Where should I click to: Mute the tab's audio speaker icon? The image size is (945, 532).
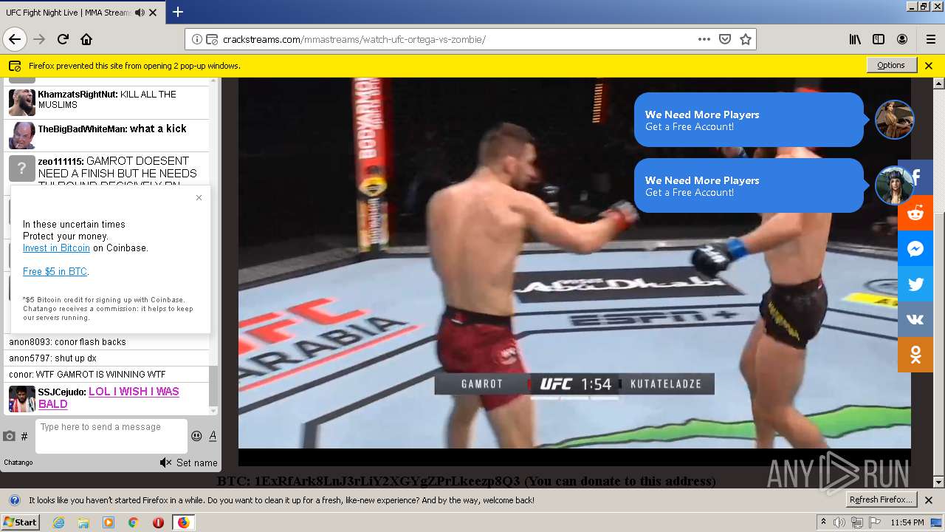point(140,13)
